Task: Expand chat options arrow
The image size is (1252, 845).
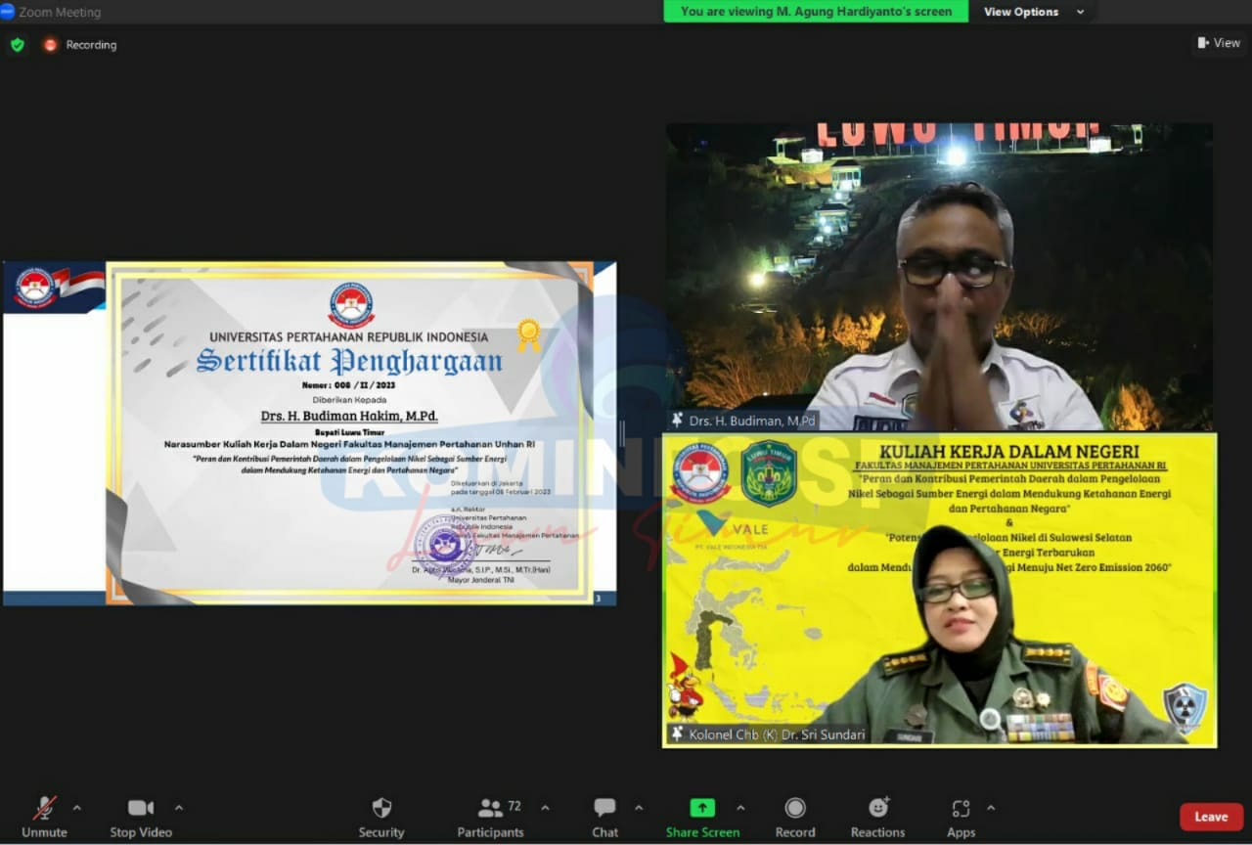Action: click(639, 808)
